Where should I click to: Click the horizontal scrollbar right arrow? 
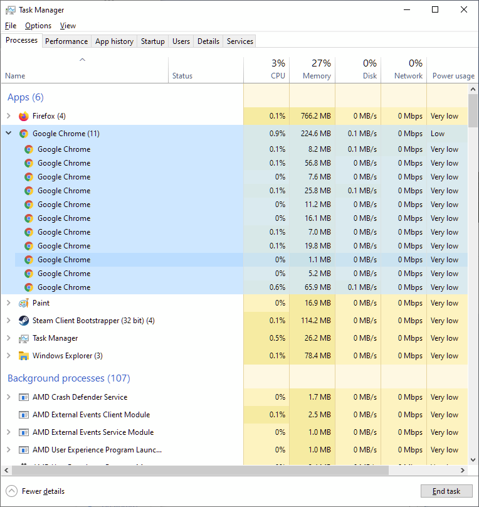(463, 471)
